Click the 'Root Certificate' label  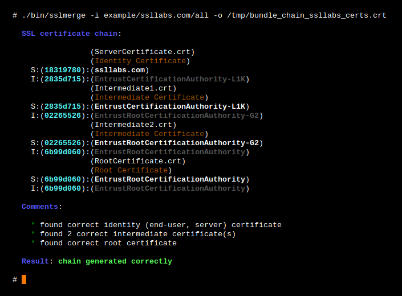pos(131,170)
